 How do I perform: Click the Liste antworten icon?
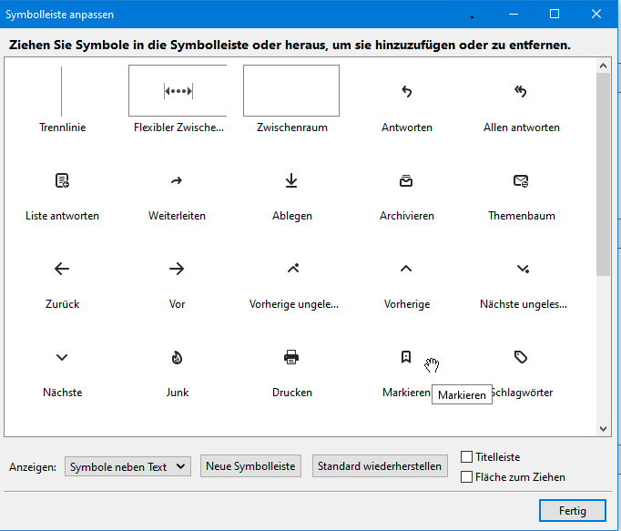tap(62, 180)
